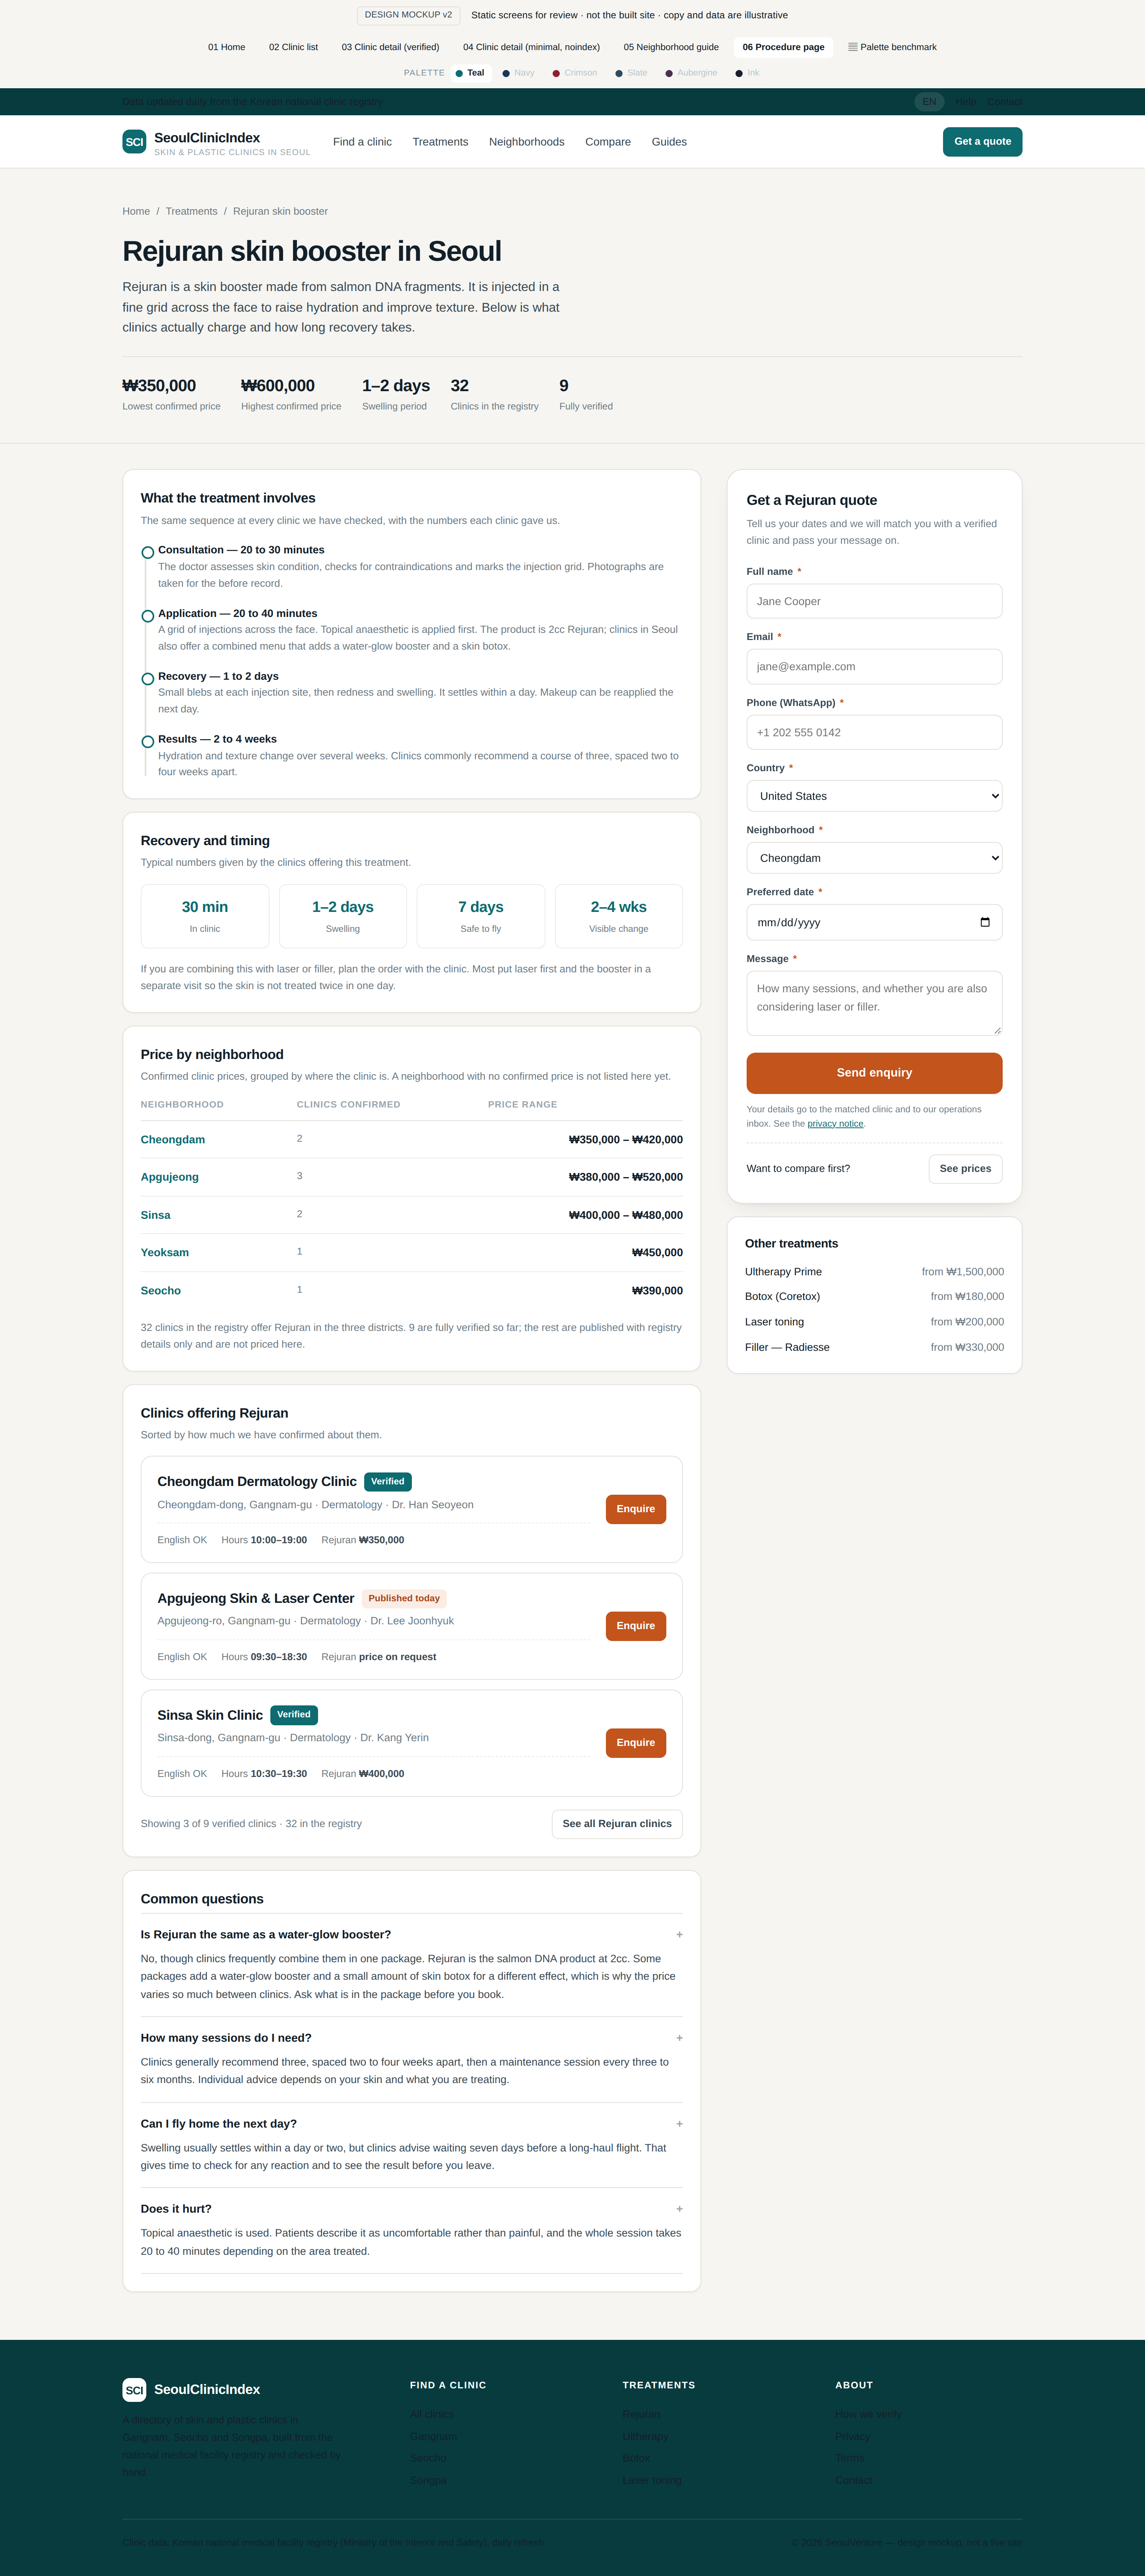Switch palette to Aubergine
Viewport: 1145px width, 2576px height.
pos(691,73)
